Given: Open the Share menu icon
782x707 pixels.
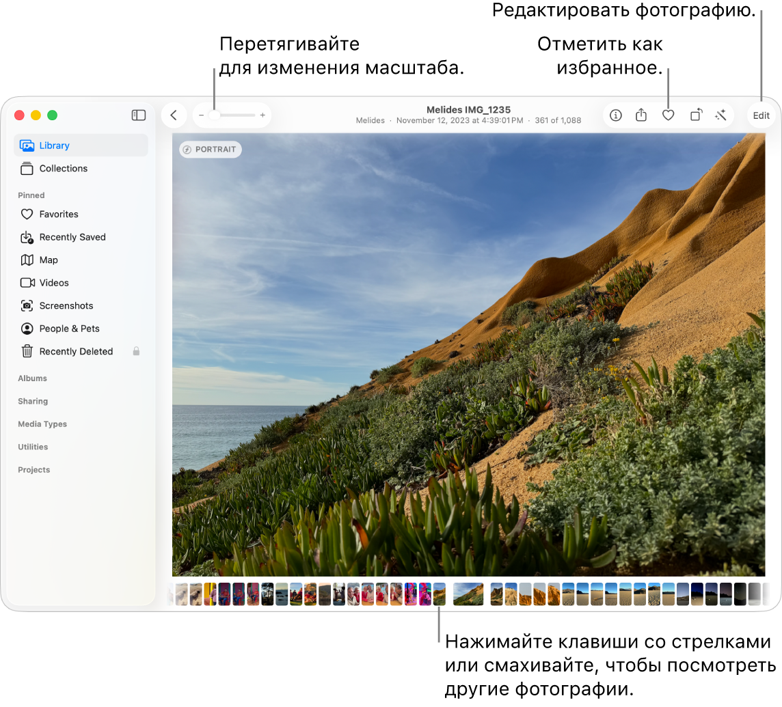Looking at the screenshot, I should coord(641,115).
